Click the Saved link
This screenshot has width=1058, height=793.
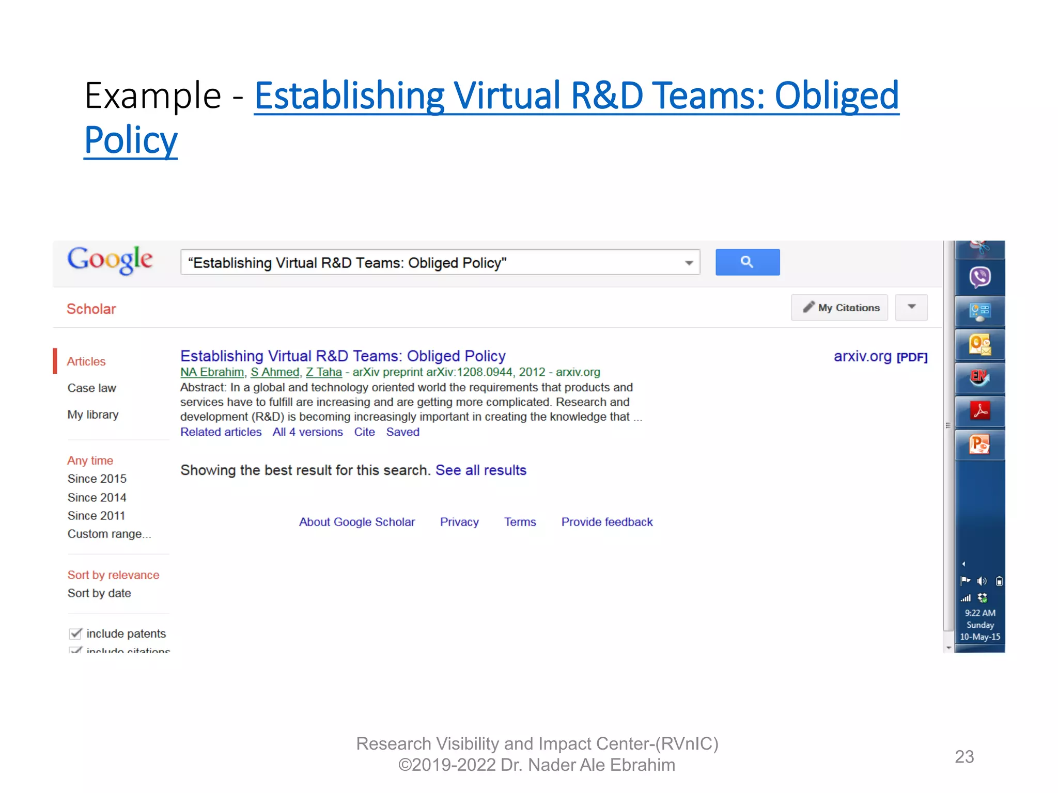403,432
